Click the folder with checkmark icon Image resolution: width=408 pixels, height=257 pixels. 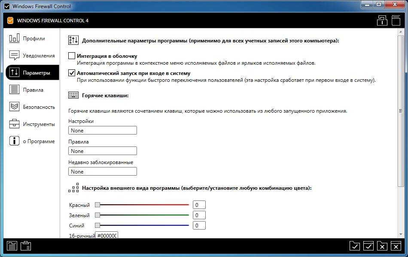pyautogui.click(x=355, y=246)
